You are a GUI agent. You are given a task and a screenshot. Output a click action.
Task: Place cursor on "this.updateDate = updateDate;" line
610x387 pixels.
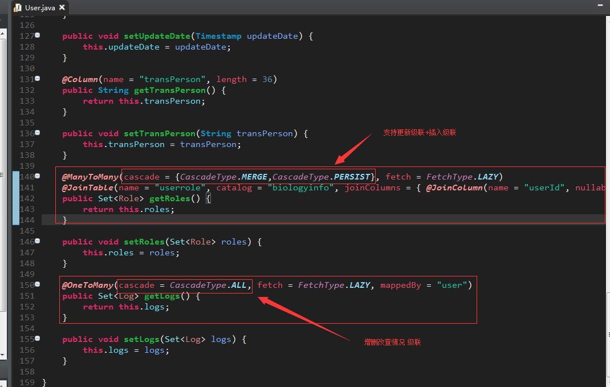click(x=157, y=47)
